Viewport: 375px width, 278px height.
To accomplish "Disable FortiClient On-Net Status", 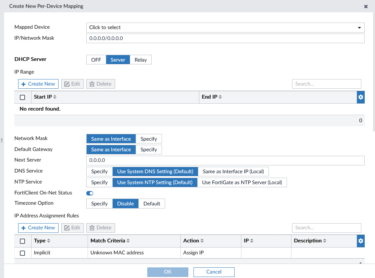I will (x=89, y=193).
